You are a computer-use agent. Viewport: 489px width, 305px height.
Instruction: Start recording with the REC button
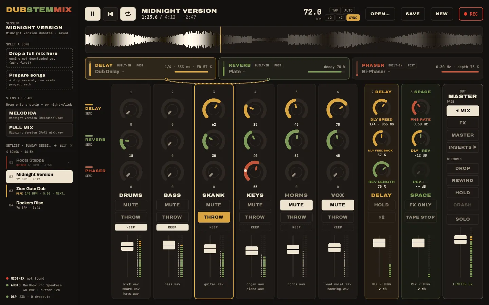[471, 14]
